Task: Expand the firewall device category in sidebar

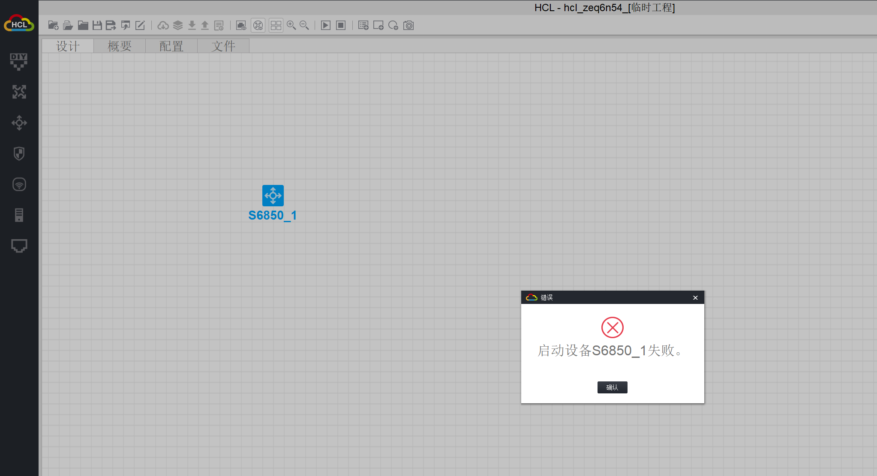Action: click(x=19, y=154)
